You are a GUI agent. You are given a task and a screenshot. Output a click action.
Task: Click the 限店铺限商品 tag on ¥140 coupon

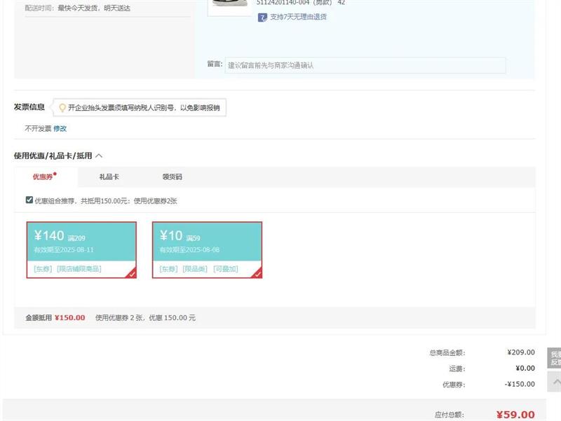[79, 269]
